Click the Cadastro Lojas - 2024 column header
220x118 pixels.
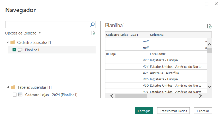pyautogui.click(x=127, y=35)
